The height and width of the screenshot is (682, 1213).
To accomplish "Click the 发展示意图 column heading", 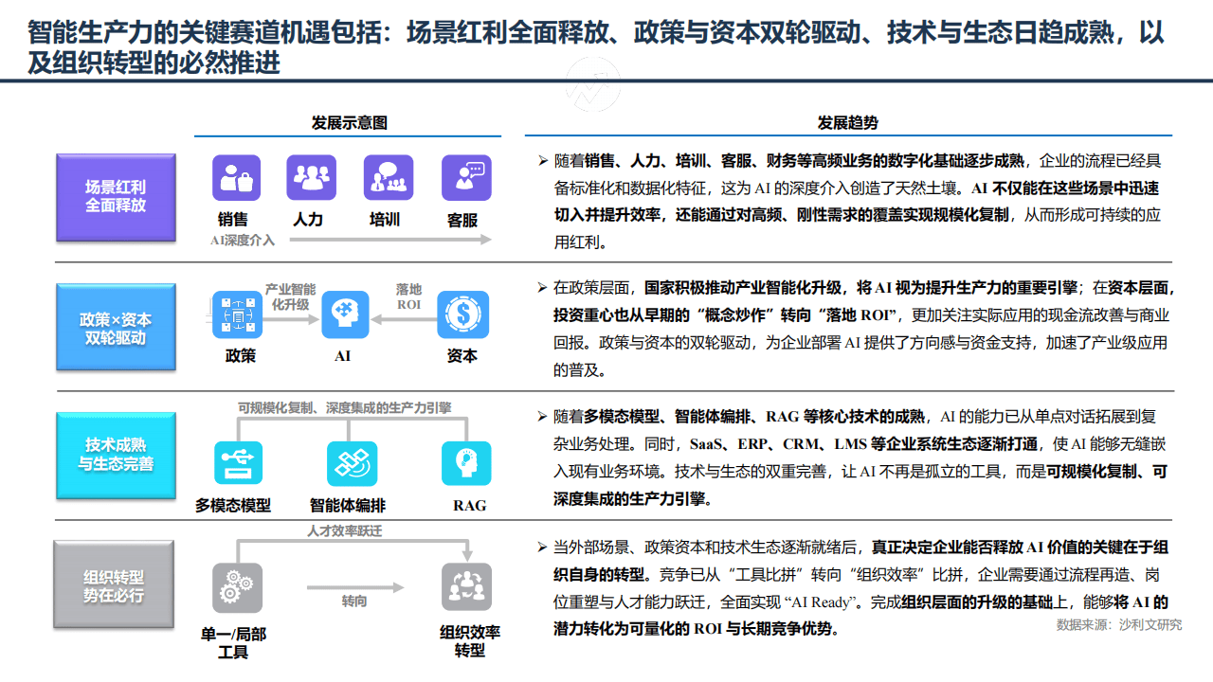I will click(x=349, y=123).
